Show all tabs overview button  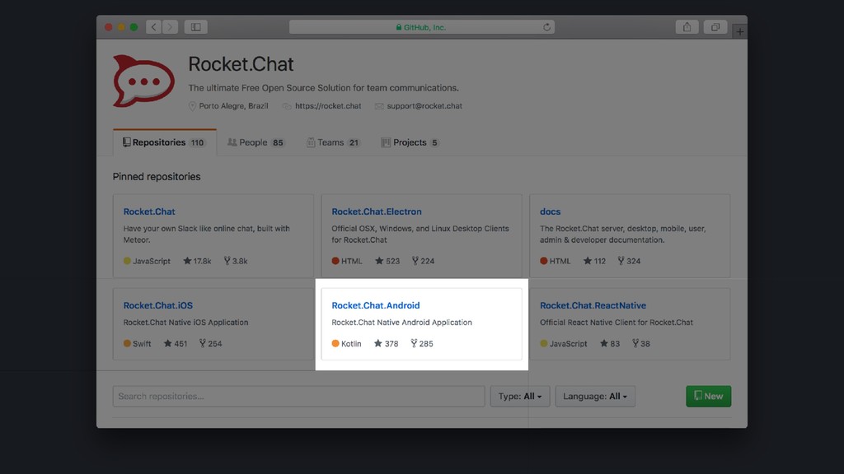click(715, 27)
